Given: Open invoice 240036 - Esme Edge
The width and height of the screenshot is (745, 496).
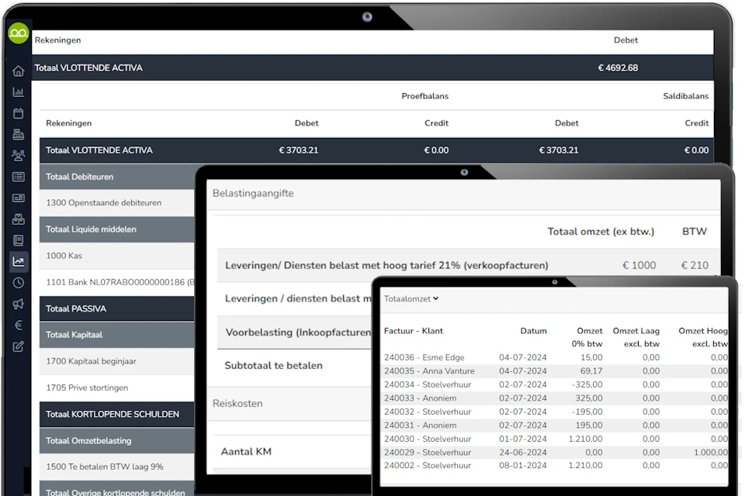Looking at the screenshot, I should pos(424,357).
